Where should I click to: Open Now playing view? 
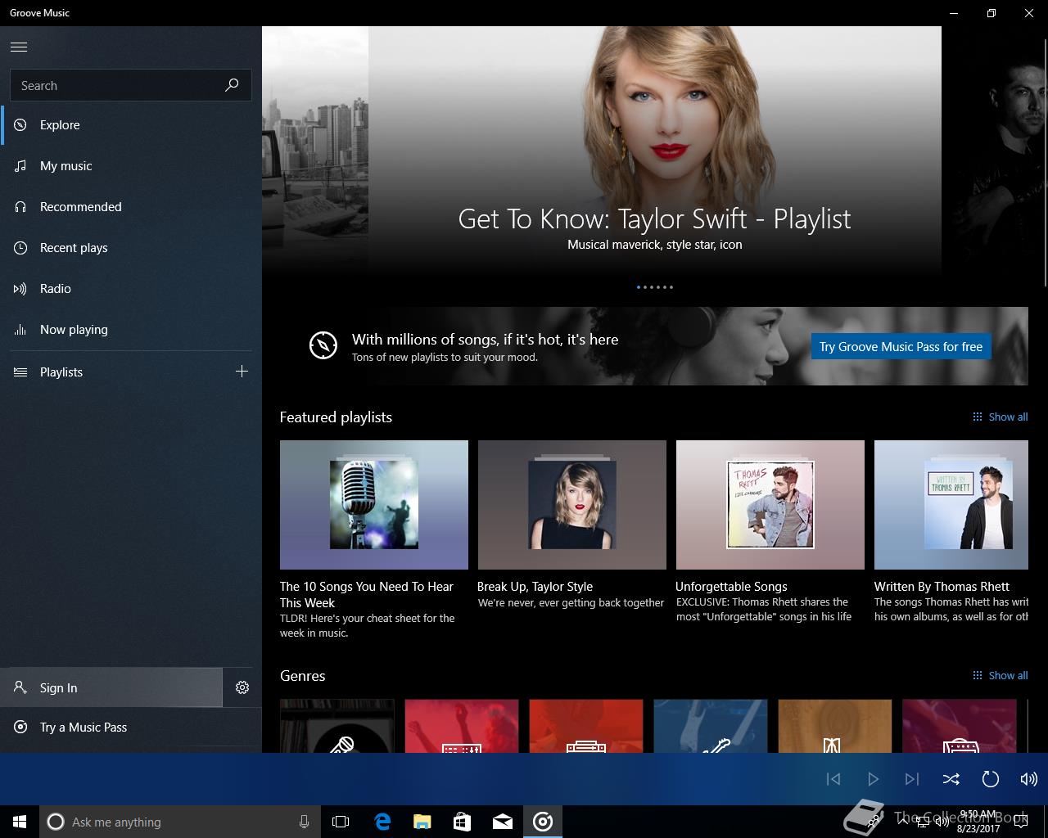point(131,330)
